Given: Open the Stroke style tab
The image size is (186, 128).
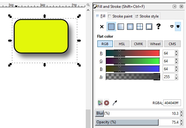Looking at the screenshot, I should coord(147,16).
